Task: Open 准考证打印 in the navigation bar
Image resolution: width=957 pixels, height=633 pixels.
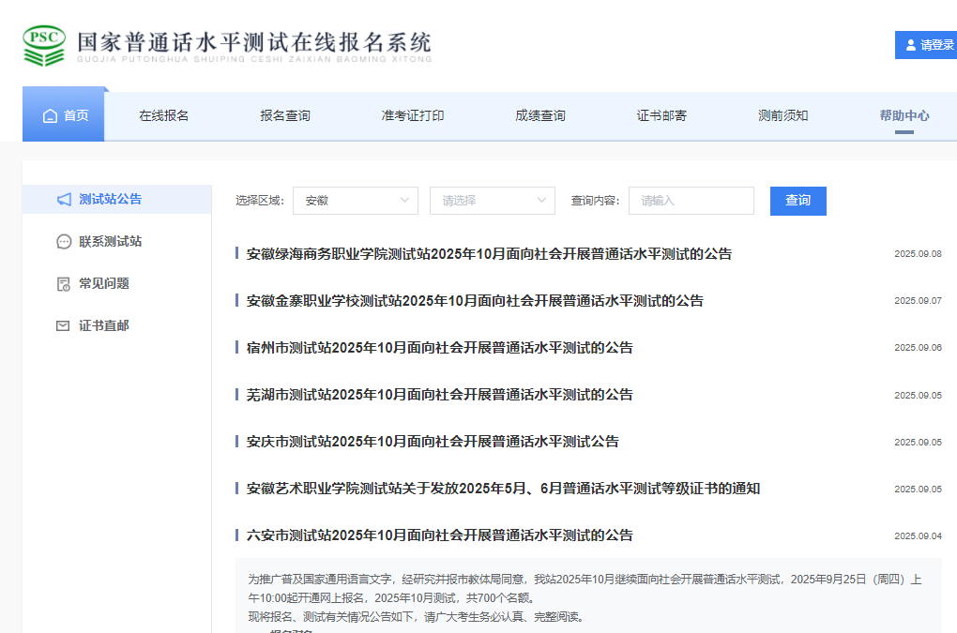Action: [x=413, y=115]
